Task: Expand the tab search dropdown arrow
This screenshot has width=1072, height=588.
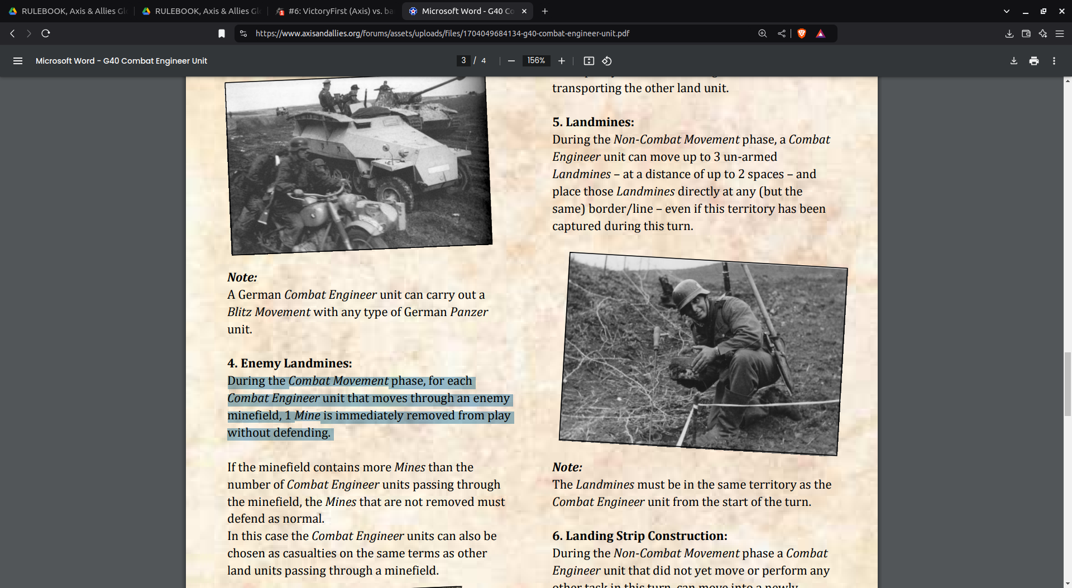Action: click(x=1007, y=11)
